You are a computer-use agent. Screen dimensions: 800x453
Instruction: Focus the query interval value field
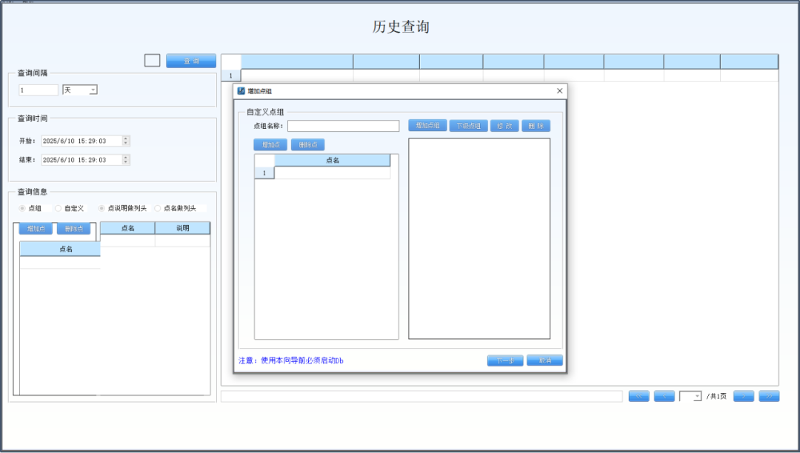39,90
